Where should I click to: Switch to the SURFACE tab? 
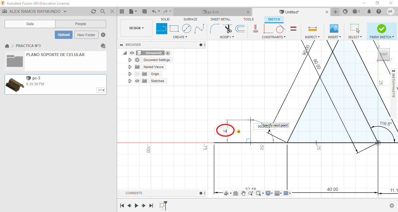[x=190, y=19]
